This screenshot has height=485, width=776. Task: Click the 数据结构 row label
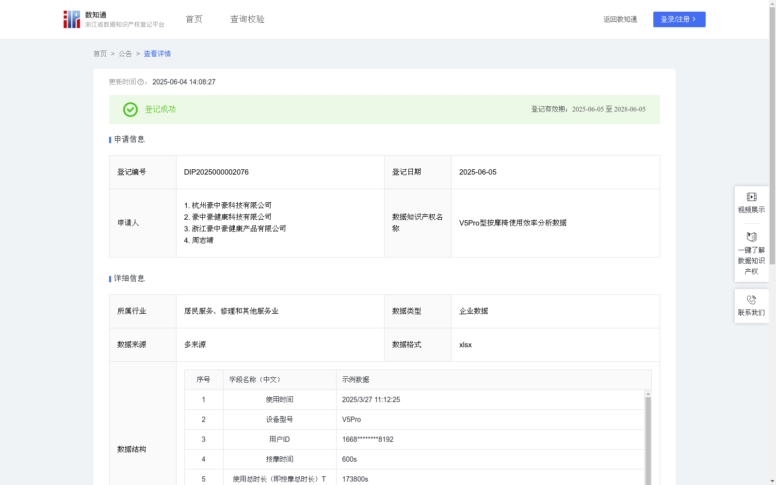[131, 450]
